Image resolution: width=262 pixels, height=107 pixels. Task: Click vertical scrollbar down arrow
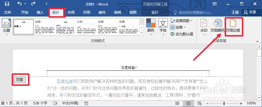coord(259,97)
